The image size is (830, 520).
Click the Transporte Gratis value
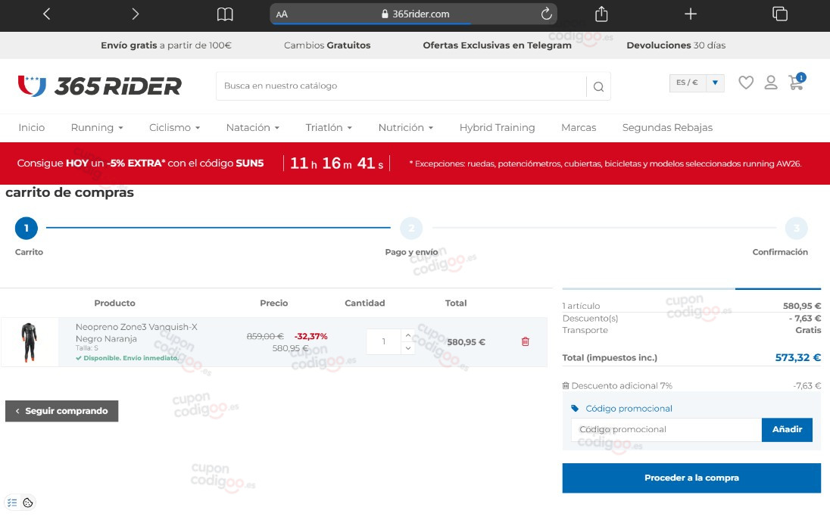pos(808,330)
